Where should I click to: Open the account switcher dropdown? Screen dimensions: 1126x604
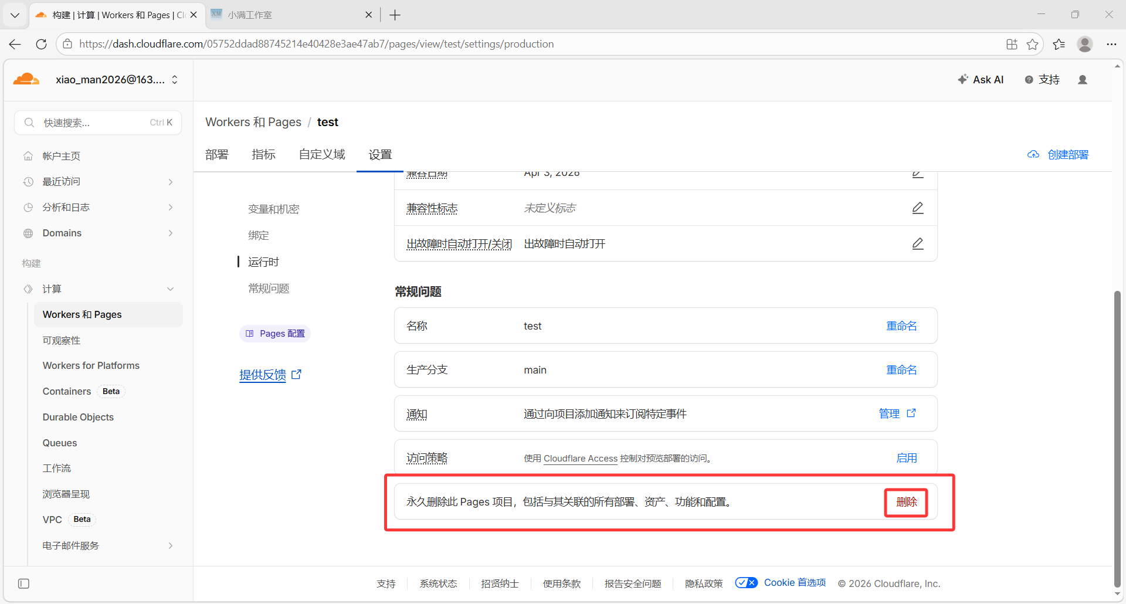(x=174, y=80)
